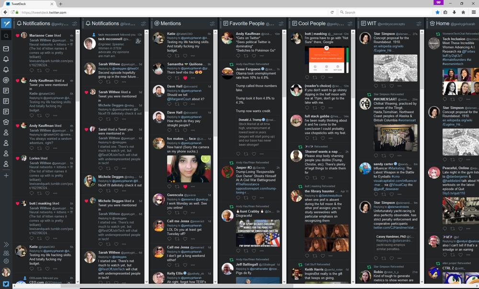Open more actions on Katie's Mentions tweet
This screenshot has width=479, height=289.
[x=193, y=56]
